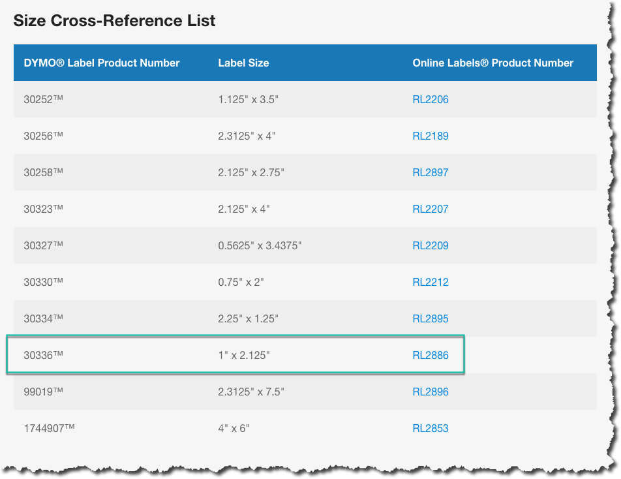Screen dimensions: 621x479
Task: Select the 2.125" x 4" size
Action: point(244,209)
